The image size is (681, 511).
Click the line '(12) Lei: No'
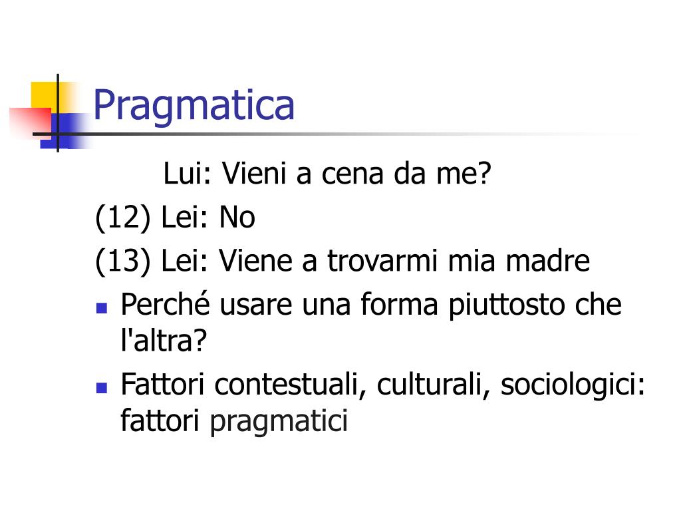click(x=175, y=218)
